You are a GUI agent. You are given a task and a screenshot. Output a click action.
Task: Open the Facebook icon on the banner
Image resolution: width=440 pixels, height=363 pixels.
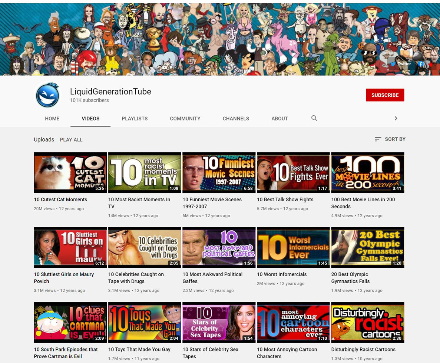[x=420, y=64]
